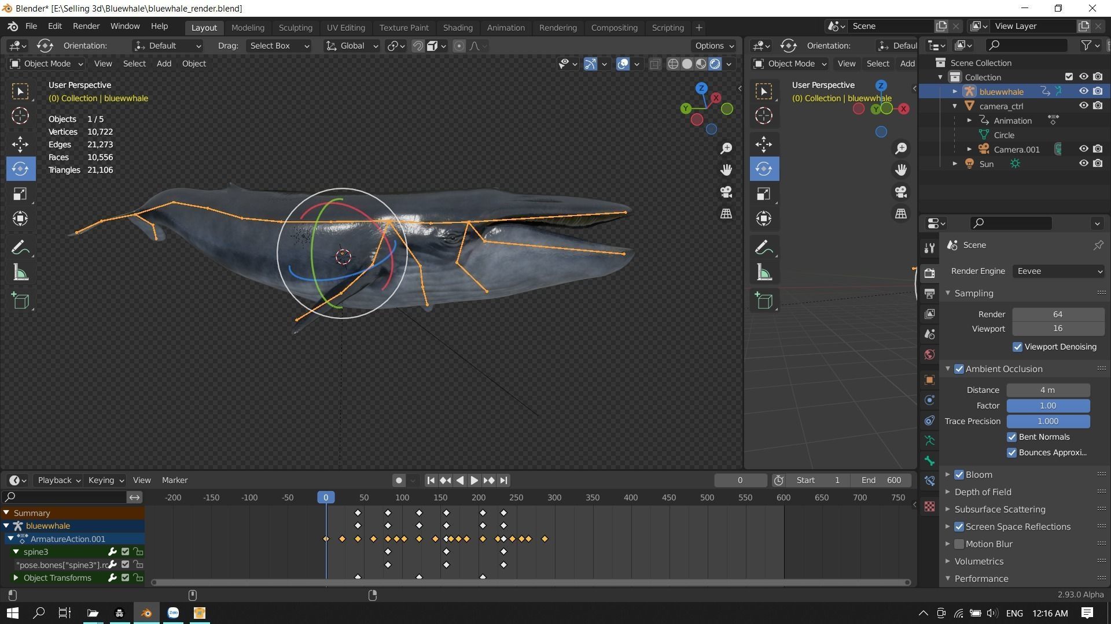
Task: Uncheck Bent Normals option
Action: point(1011,437)
